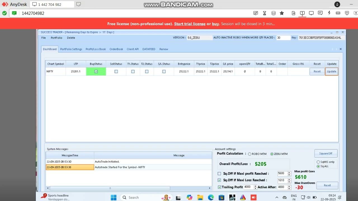
Task: Click the keyboard icon in AnyDesk toolbar
Action: pyautogui.click(x=338, y=13)
